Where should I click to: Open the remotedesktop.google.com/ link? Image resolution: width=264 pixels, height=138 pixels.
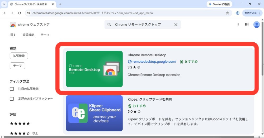(154, 62)
